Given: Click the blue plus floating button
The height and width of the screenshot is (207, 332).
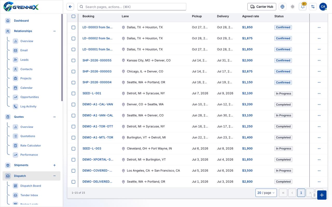Looking at the screenshot, I should coord(322,195).
